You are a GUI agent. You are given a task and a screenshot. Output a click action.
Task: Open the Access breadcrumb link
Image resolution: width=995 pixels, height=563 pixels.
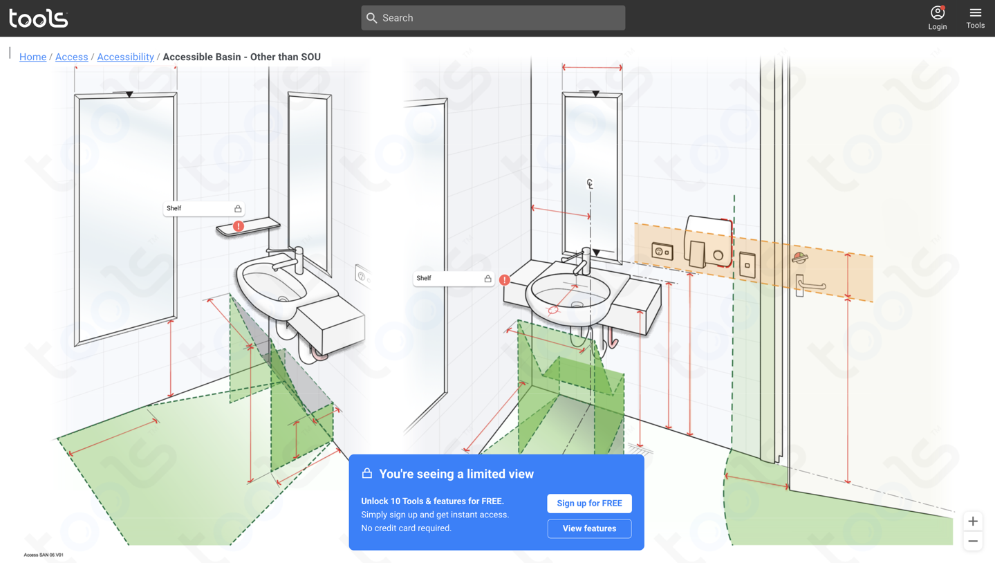[71, 57]
